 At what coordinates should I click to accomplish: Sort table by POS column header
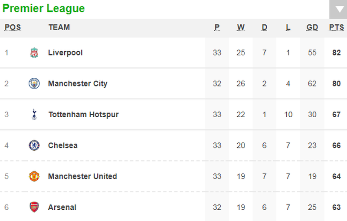point(13,27)
